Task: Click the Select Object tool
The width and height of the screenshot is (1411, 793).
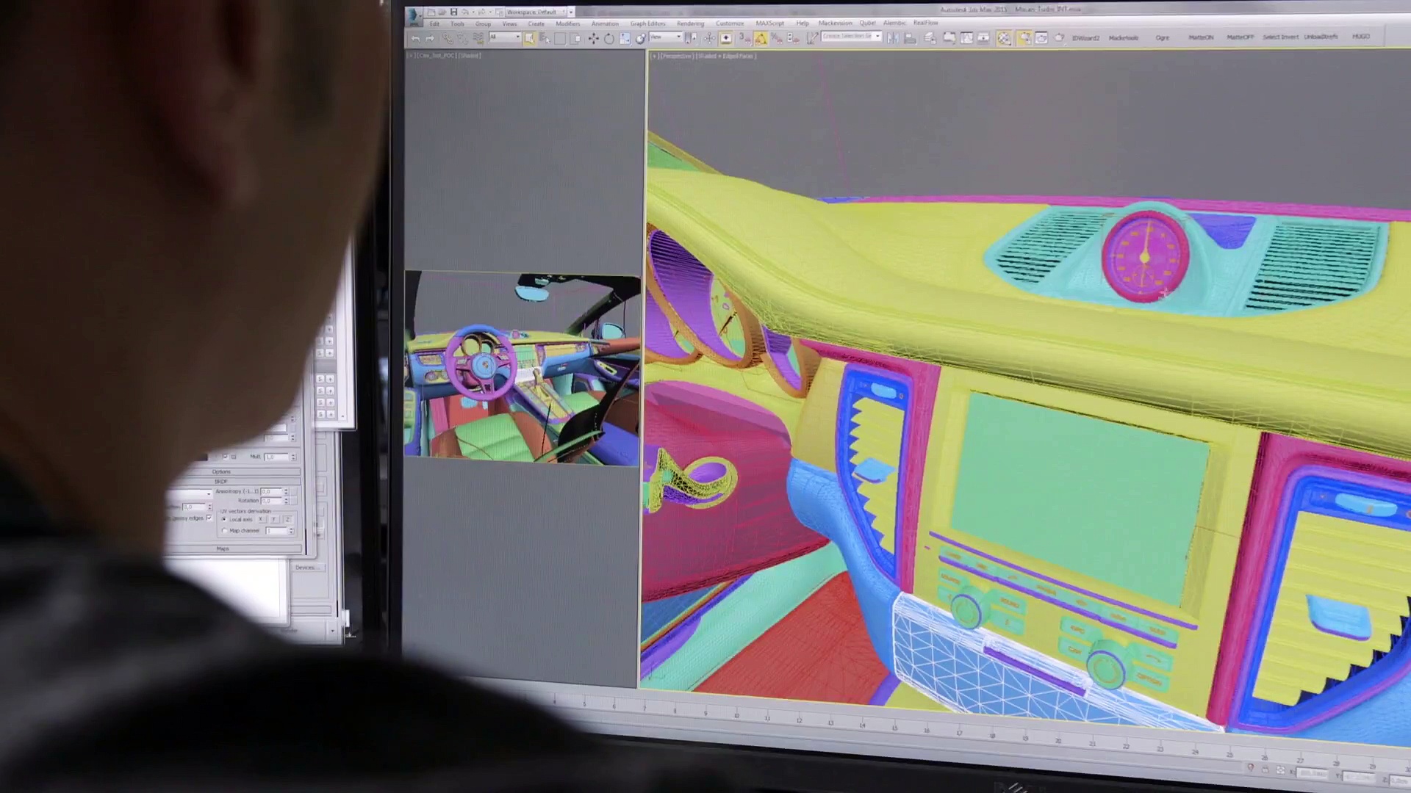Action: click(530, 39)
